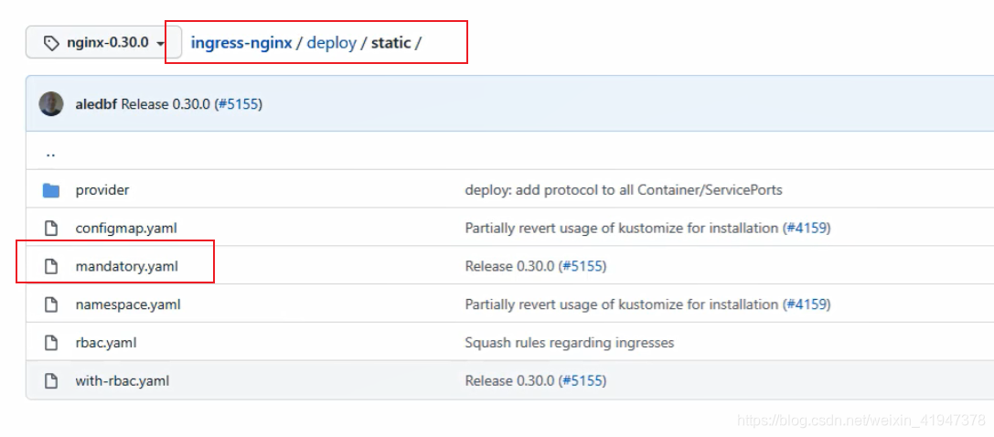
Task: Click aledbf's avatar thumbnail
Action: point(51,104)
